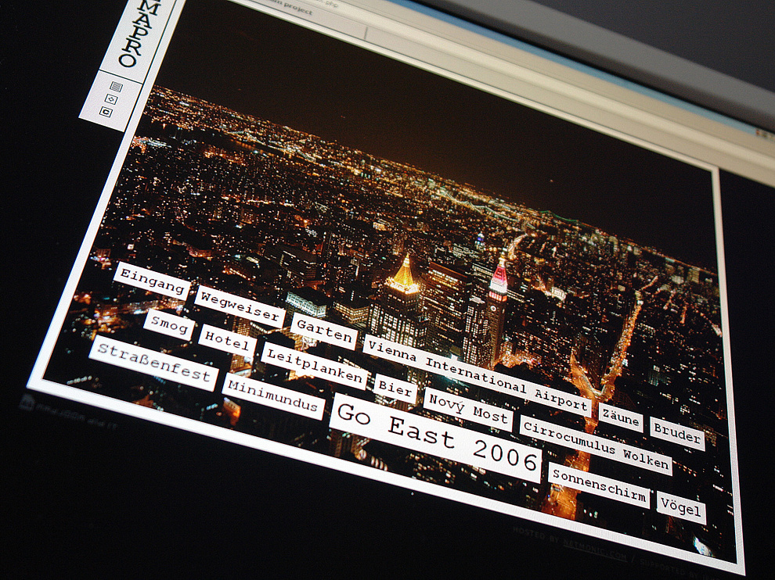Open the Eingang tag

(x=151, y=281)
